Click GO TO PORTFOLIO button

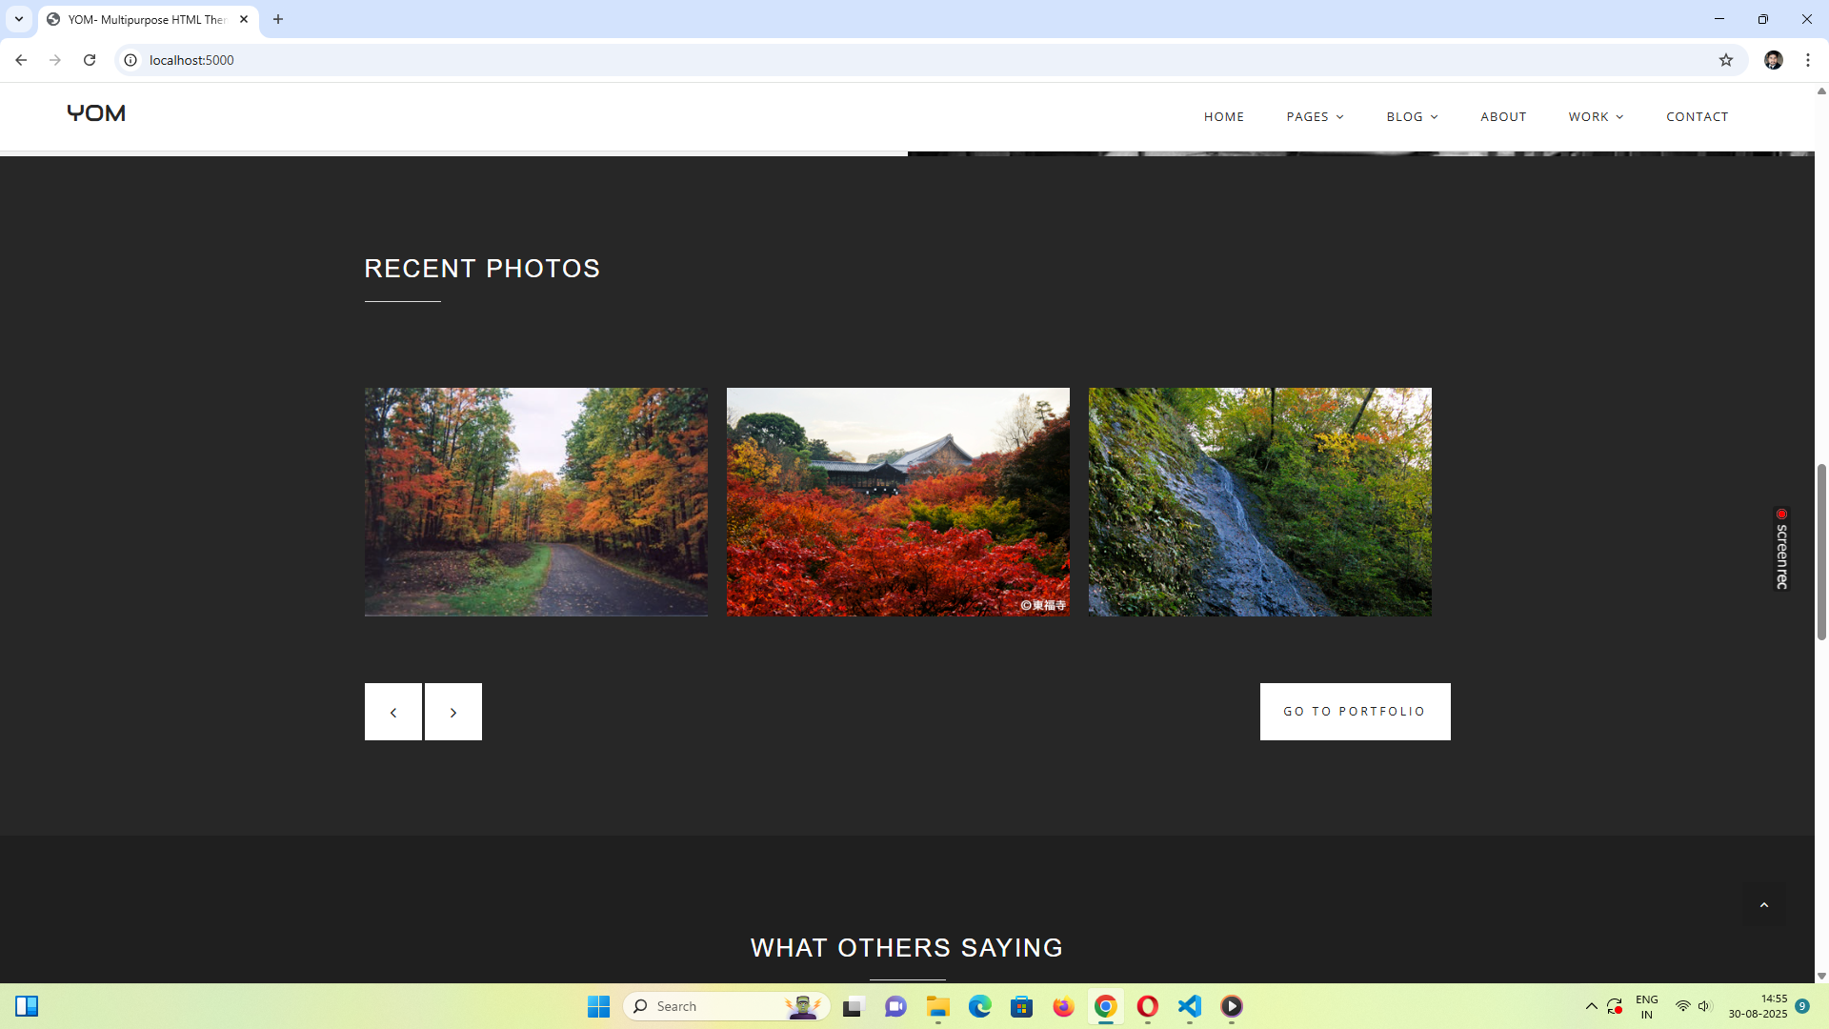[1355, 712]
